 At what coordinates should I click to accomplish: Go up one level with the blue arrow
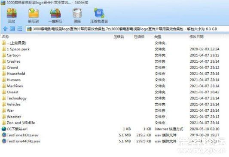point(5,29)
